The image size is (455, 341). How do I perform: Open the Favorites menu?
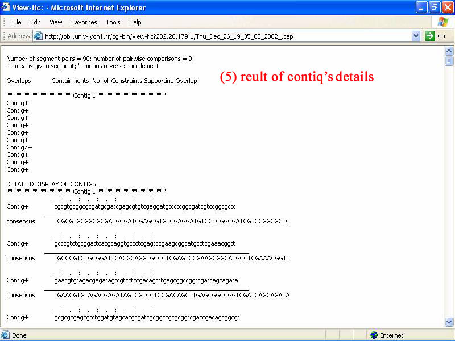click(84, 22)
